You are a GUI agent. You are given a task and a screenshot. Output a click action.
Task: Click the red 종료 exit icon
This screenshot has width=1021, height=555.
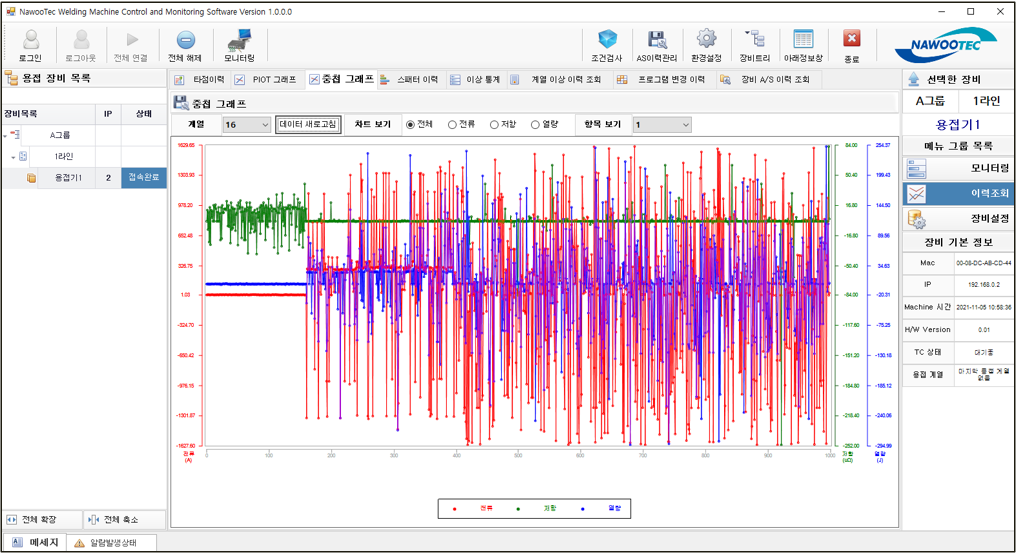(x=852, y=39)
